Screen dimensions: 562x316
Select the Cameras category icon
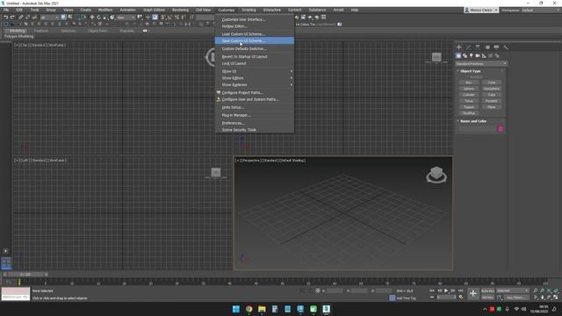point(478,55)
